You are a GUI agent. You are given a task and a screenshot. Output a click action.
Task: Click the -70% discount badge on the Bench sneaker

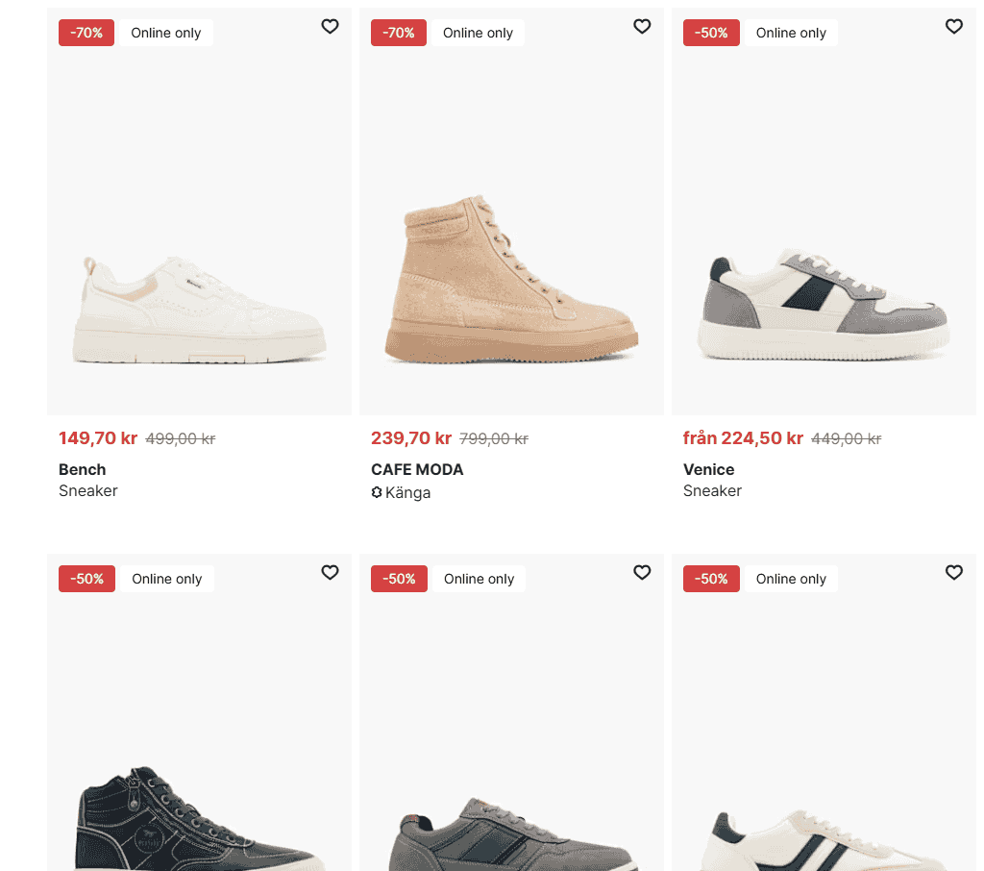click(86, 32)
